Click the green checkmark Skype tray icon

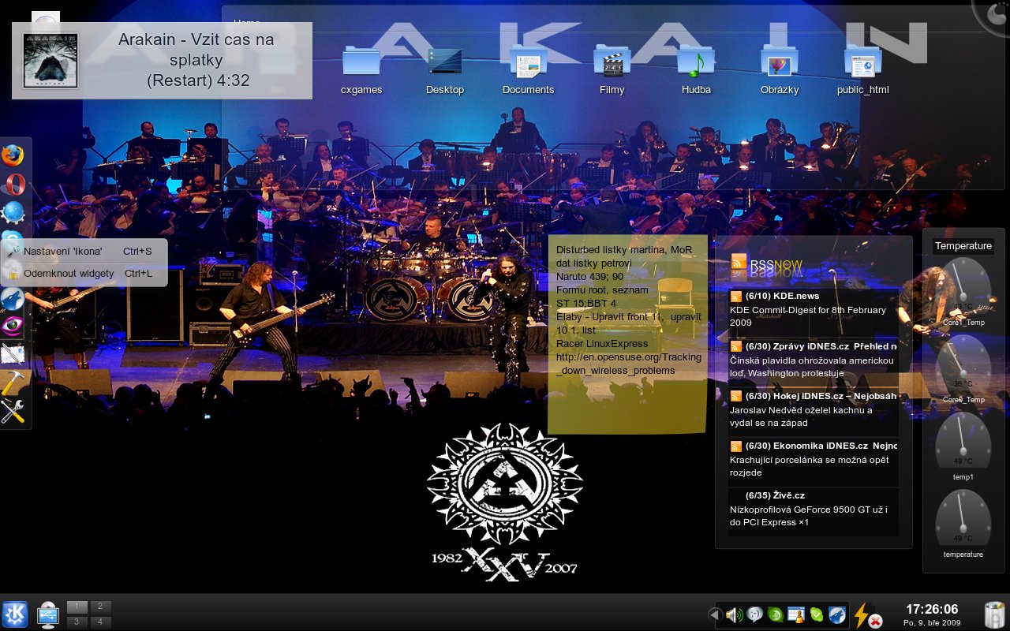tap(817, 615)
